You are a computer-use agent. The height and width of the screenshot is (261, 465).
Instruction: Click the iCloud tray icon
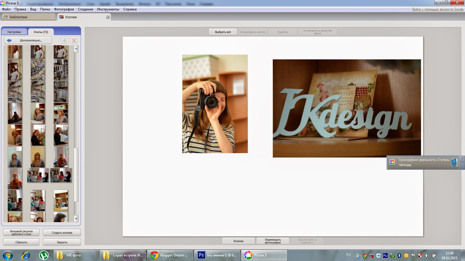pos(378,255)
